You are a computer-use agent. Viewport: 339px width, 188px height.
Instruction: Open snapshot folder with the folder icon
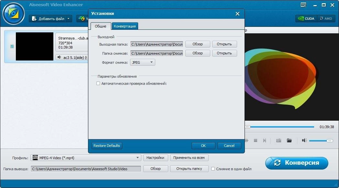[289, 141]
